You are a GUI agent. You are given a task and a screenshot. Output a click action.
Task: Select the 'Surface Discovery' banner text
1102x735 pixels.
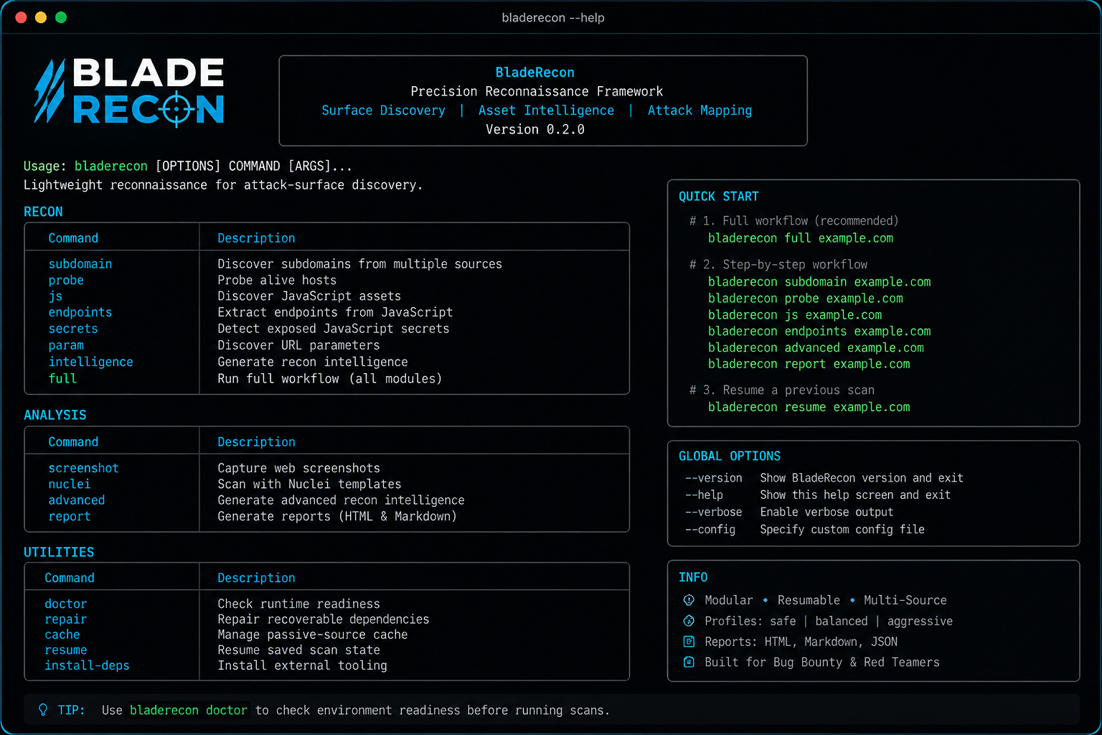click(x=383, y=111)
